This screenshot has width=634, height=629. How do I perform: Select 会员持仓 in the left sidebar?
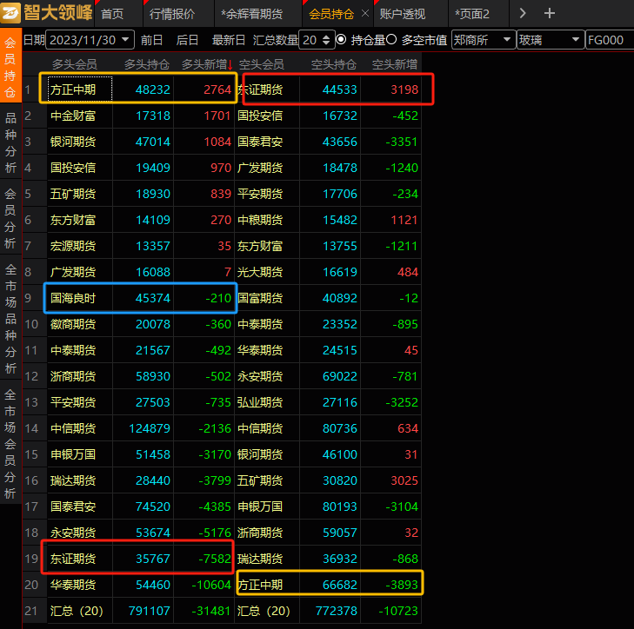[x=10, y=65]
